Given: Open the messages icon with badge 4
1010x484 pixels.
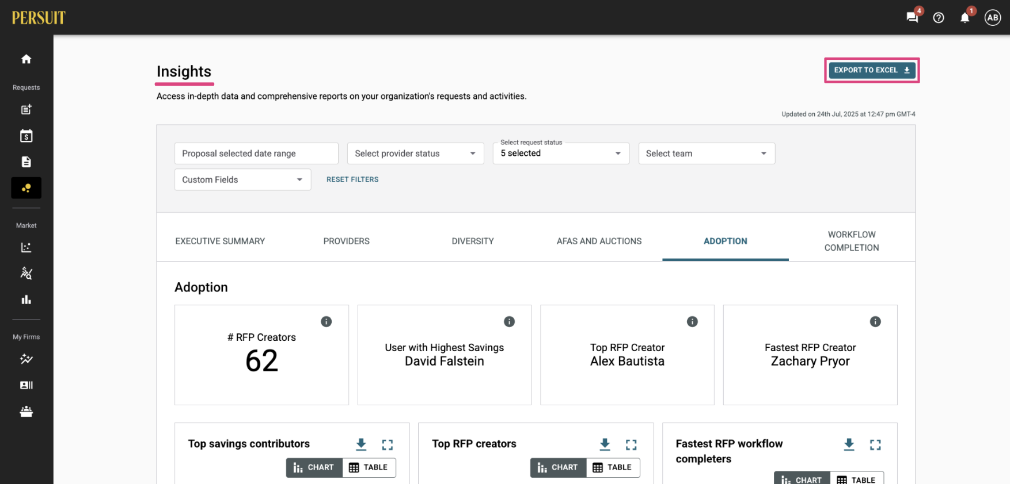Looking at the screenshot, I should pos(912,17).
